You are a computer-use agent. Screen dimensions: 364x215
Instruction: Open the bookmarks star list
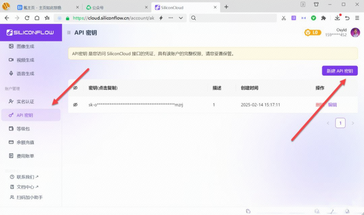point(47,18)
